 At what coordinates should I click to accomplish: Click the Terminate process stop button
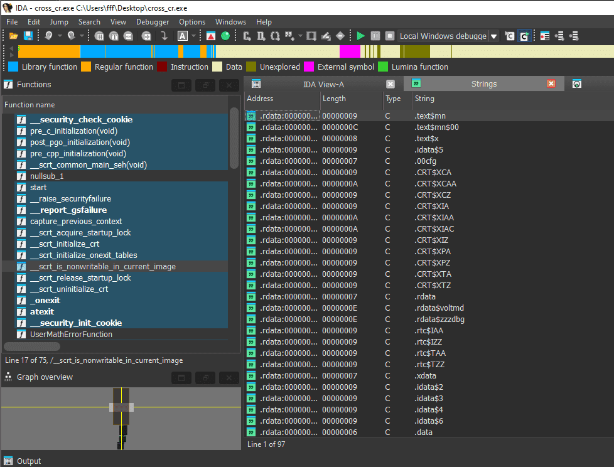[390, 36]
